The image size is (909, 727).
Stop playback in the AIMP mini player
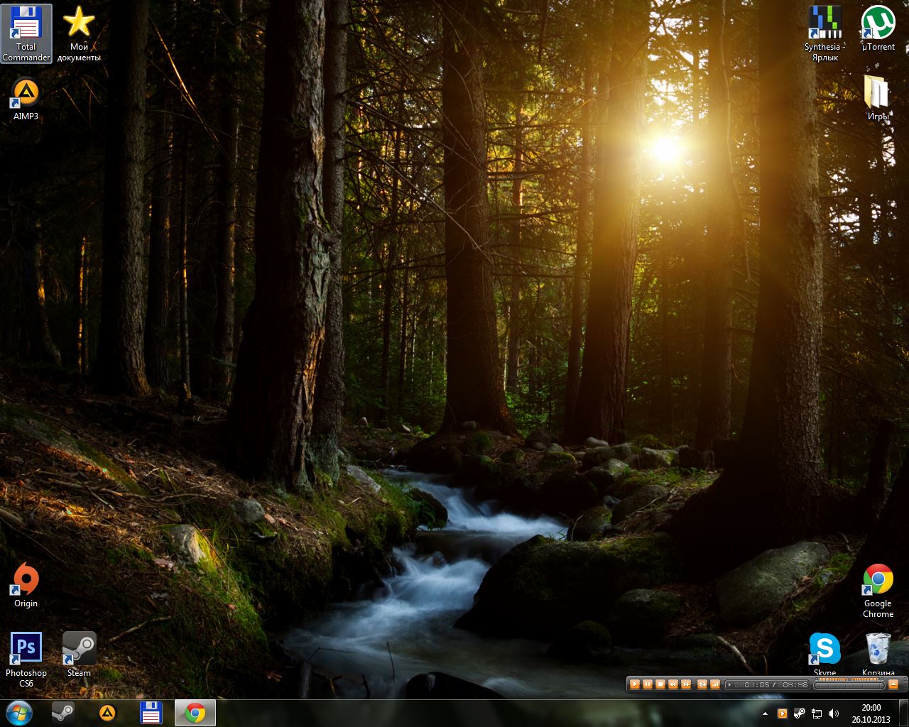pyautogui.click(x=660, y=684)
